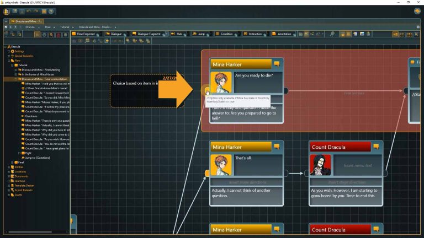Click the leftmost icon above the navigator tree
The width and height of the screenshot is (424, 238).
coord(6,34)
